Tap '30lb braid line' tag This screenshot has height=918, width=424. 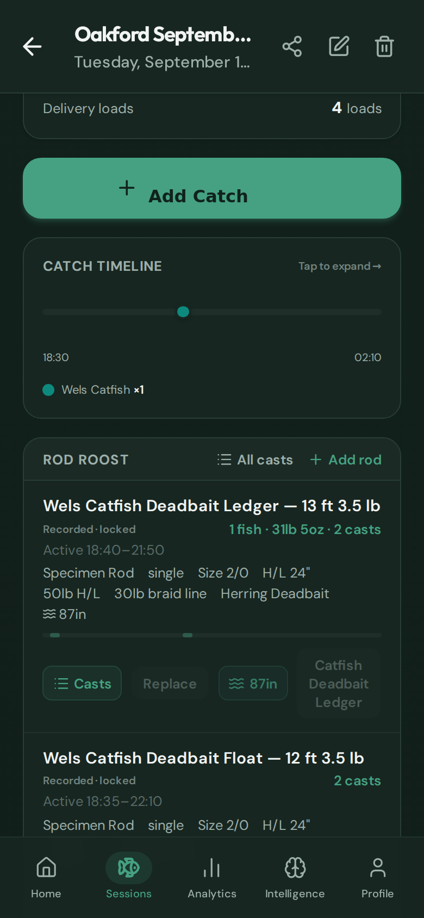(x=160, y=593)
